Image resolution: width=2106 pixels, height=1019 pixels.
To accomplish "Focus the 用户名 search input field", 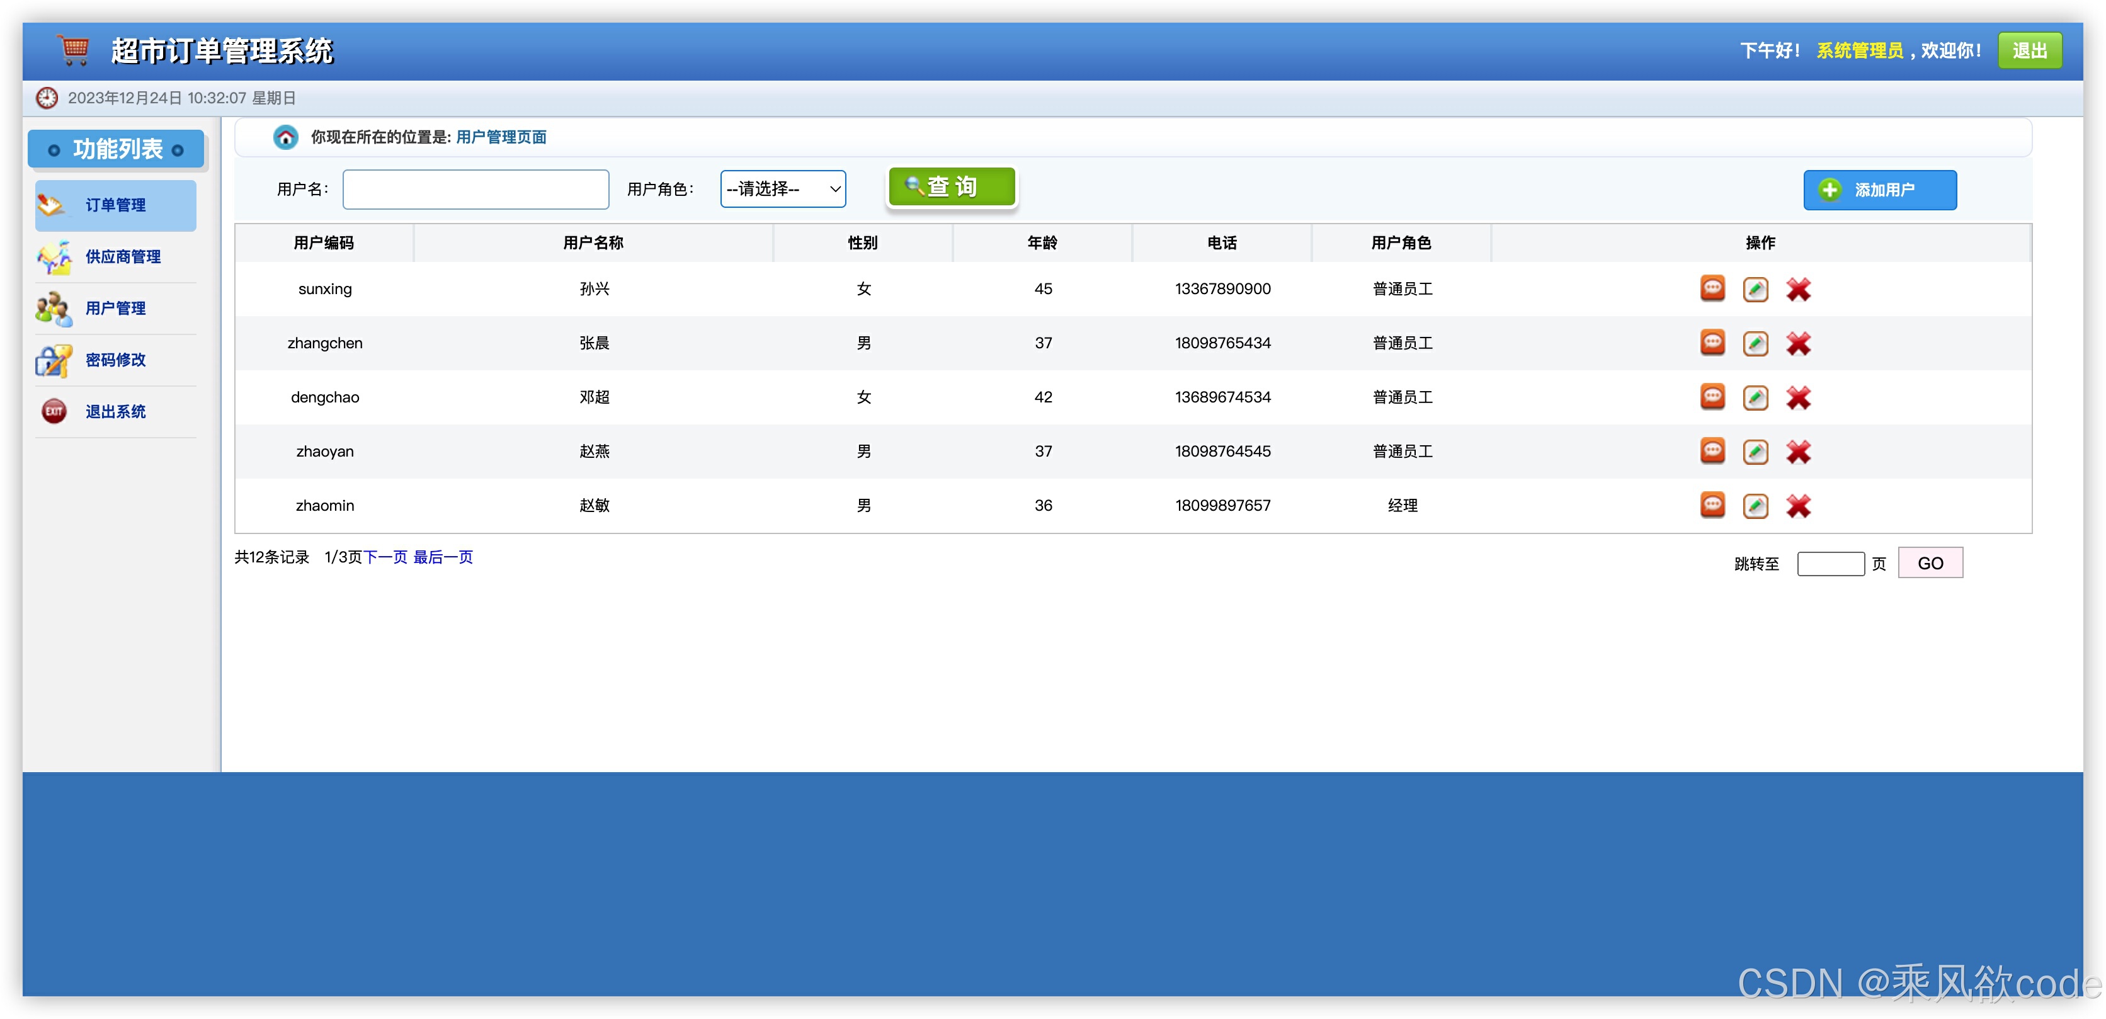I will (475, 190).
